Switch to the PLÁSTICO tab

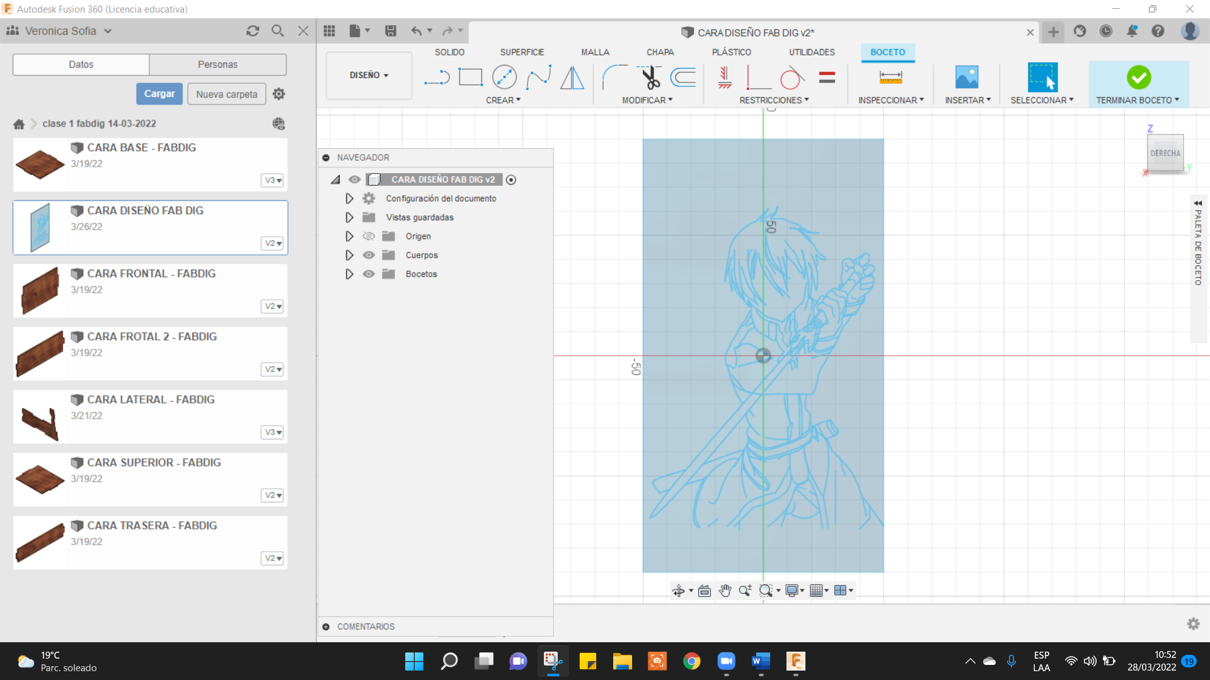(x=731, y=52)
